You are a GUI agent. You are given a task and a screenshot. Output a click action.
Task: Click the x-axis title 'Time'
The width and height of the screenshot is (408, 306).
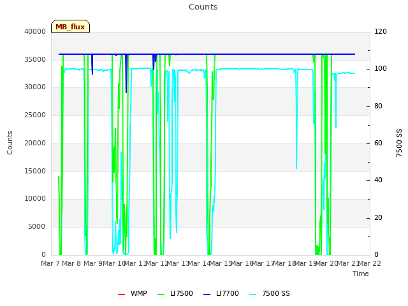[361, 273]
